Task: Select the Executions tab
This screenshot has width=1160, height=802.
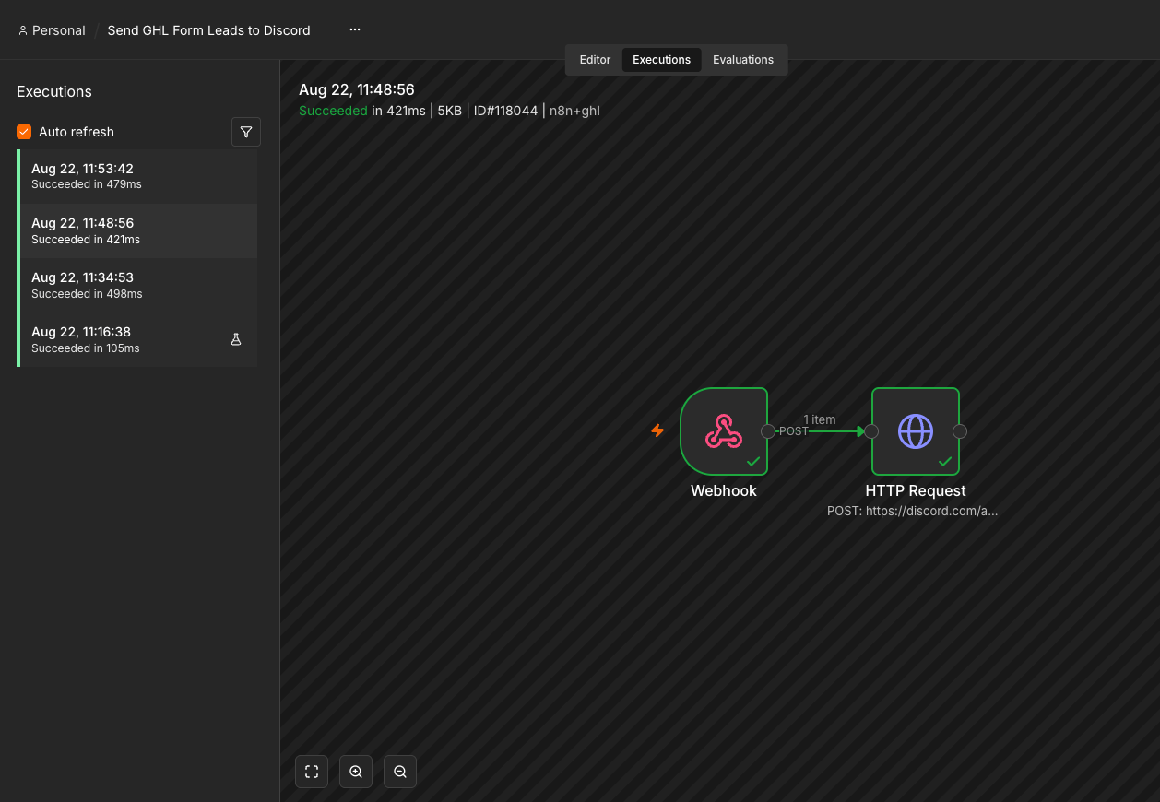Action: 662,60
